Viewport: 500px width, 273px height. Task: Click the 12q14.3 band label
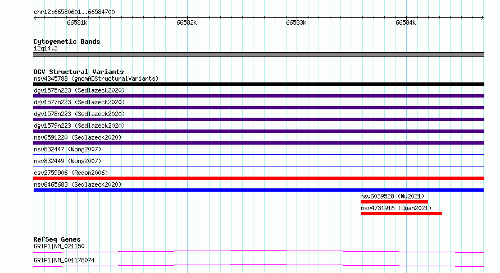click(x=46, y=48)
